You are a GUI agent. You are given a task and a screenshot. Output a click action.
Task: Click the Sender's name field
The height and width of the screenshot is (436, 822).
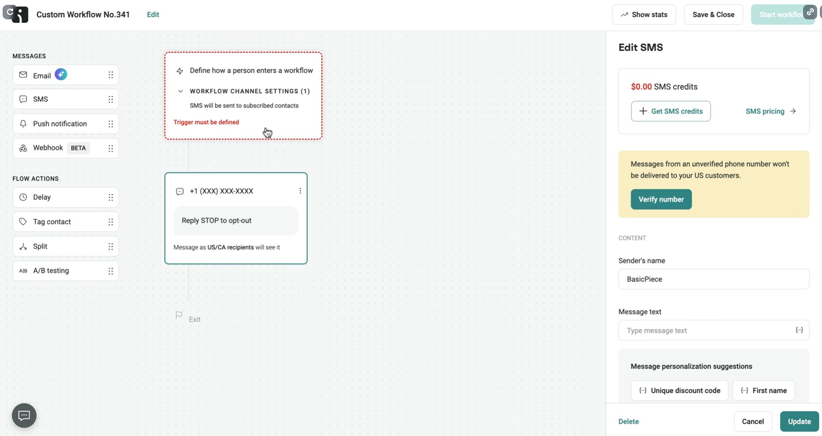(x=714, y=279)
